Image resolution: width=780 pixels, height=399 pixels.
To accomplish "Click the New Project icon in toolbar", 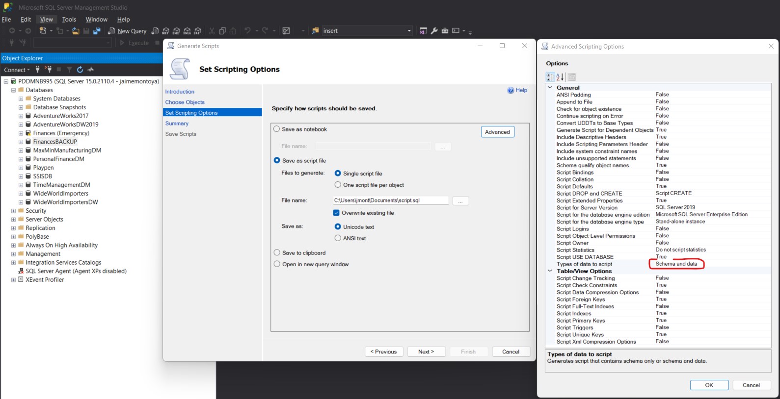I will pos(43,31).
